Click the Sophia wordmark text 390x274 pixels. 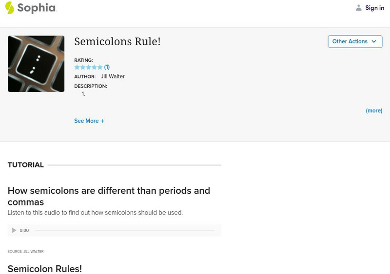pos(37,8)
